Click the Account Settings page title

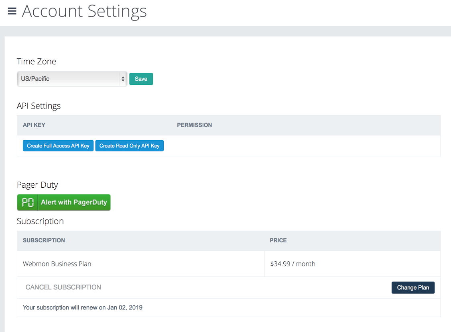pos(84,11)
